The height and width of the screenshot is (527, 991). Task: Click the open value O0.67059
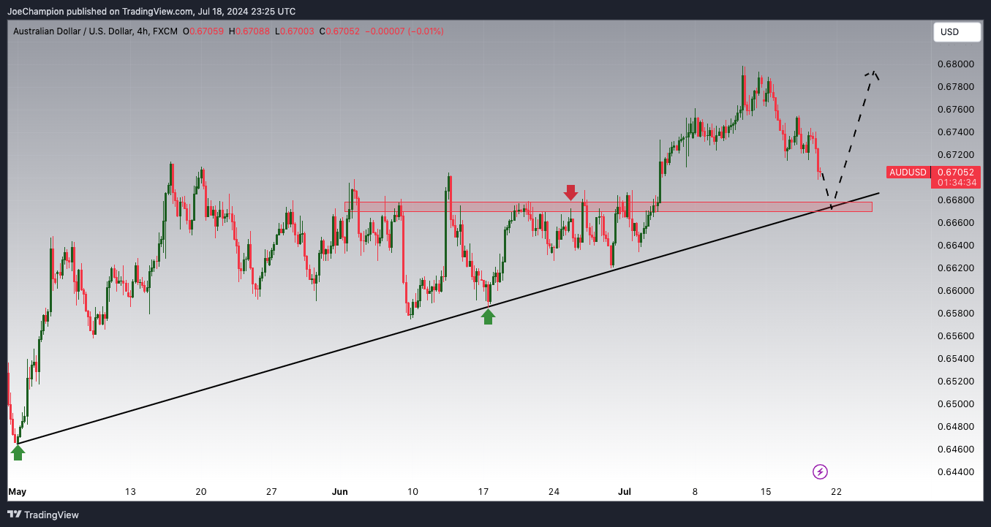(204, 31)
